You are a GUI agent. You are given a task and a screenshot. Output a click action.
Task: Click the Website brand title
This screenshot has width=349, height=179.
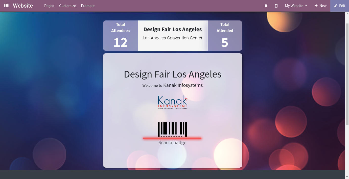[x=23, y=6]
